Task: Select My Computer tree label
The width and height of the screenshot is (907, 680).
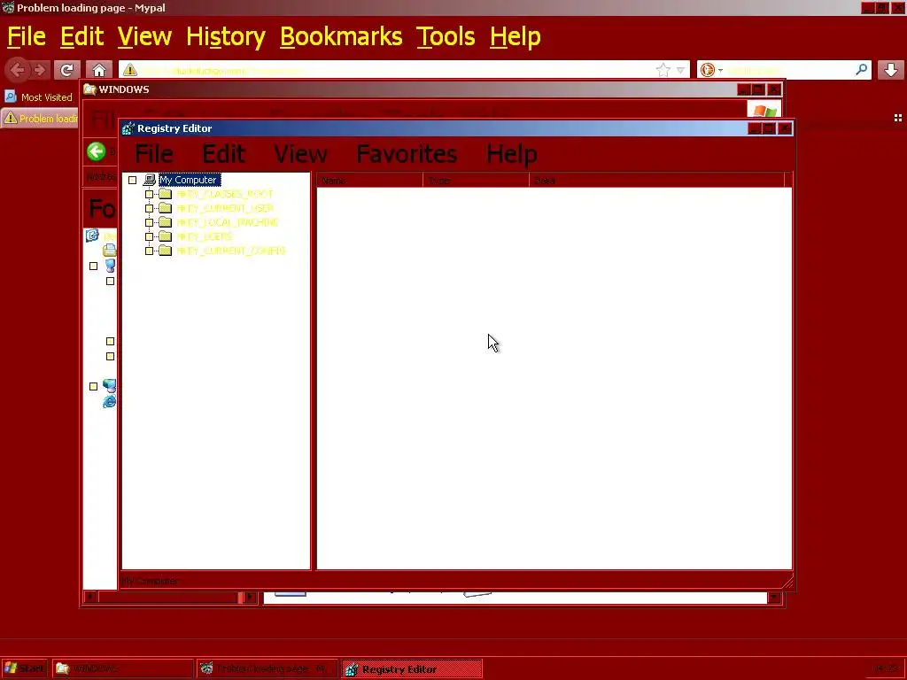Action: [x=190, y=180]
